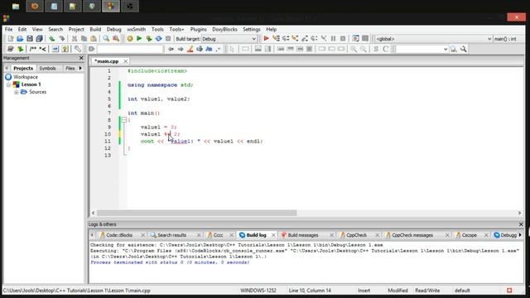
Task: Zoom in using the editor magnifier icon
Action: tap(354, 50)
